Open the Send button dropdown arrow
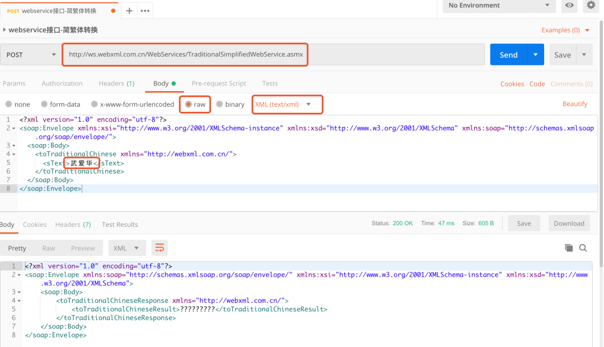 pos(535,55)
